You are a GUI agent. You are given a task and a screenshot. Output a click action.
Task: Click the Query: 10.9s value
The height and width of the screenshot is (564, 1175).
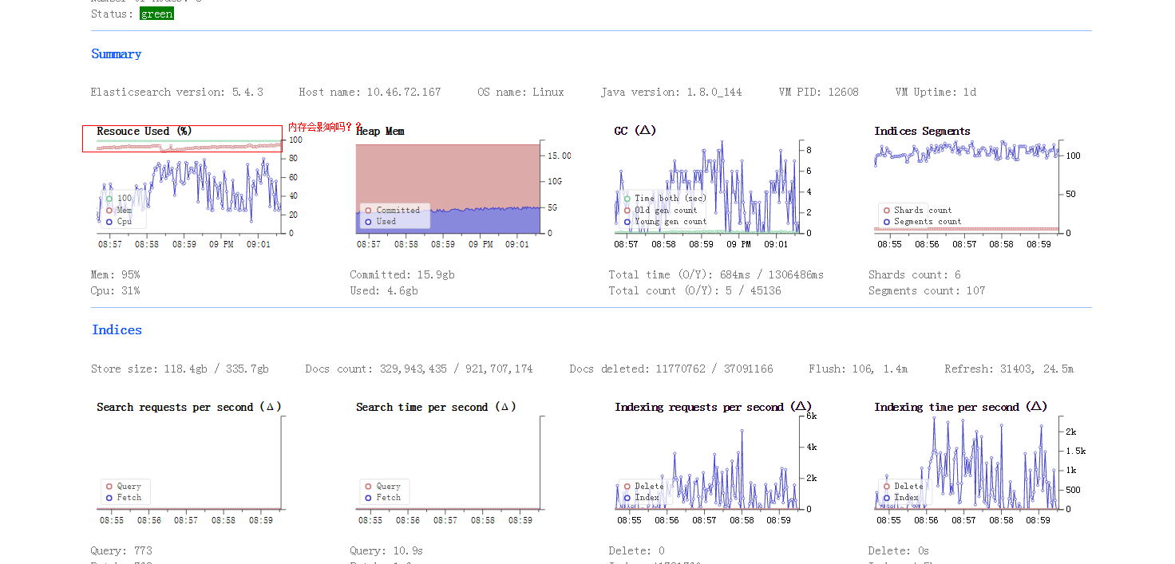point(386,551)
